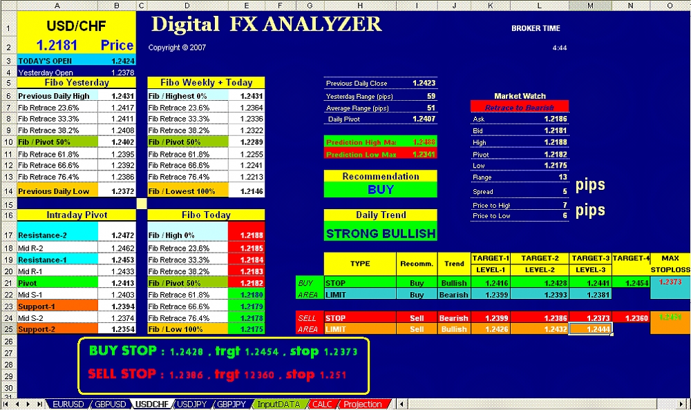Select column H header
691x410 pixels.
(x=360, y=6)
